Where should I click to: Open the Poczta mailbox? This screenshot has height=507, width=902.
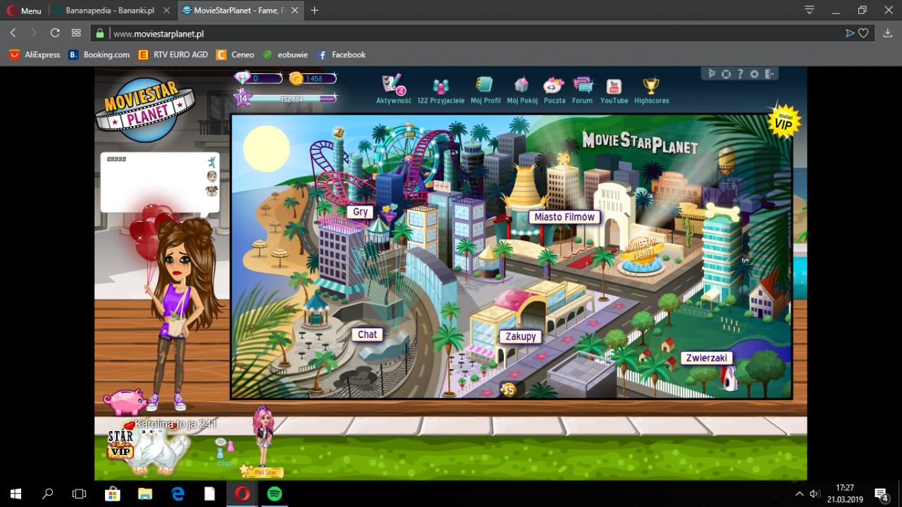(x=555, y=90)
